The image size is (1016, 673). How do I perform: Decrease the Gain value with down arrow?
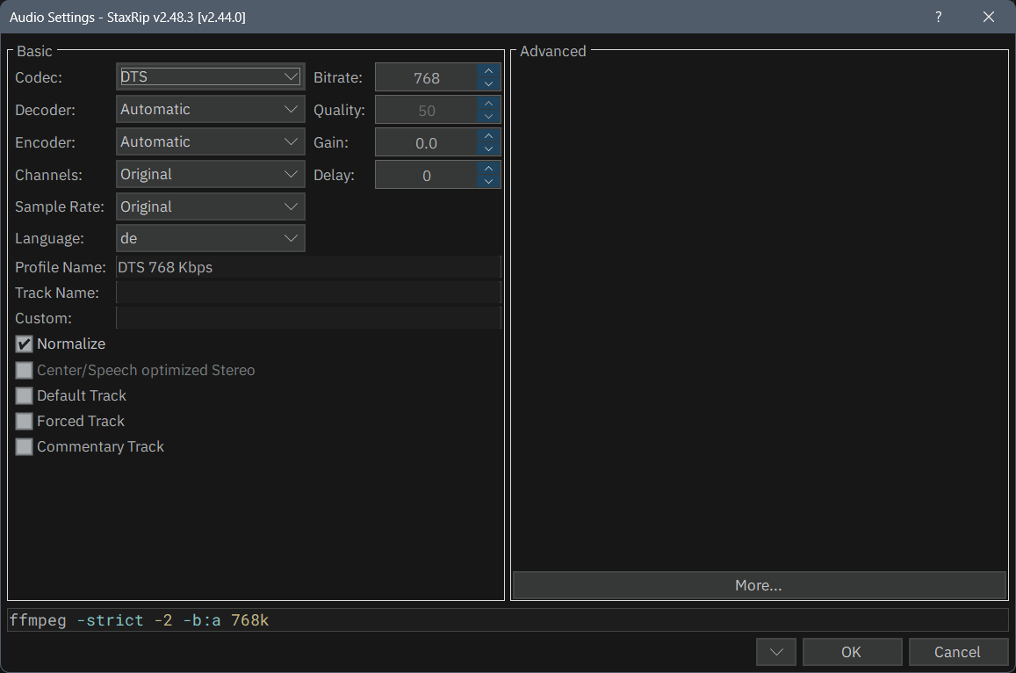(x=488, y=148)
